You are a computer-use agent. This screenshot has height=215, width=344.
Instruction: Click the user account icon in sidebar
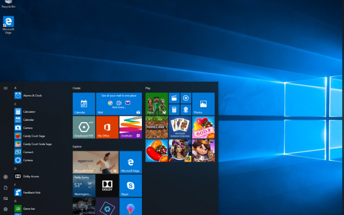click(x=6, y=177)
